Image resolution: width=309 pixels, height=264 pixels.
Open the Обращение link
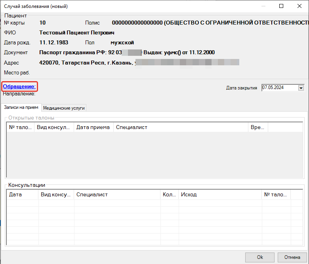point(19,86)
